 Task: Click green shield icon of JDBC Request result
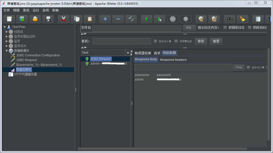tap(87, 59)
